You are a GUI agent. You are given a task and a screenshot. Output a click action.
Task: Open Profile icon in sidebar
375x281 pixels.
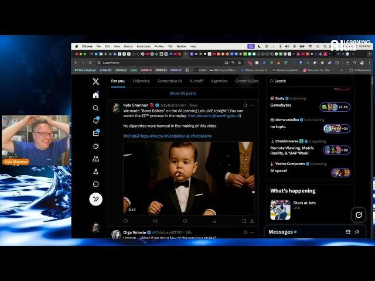pos(96,172)
